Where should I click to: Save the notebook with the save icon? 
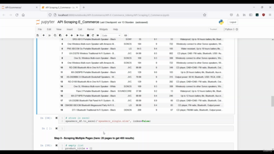click(38, 35)
